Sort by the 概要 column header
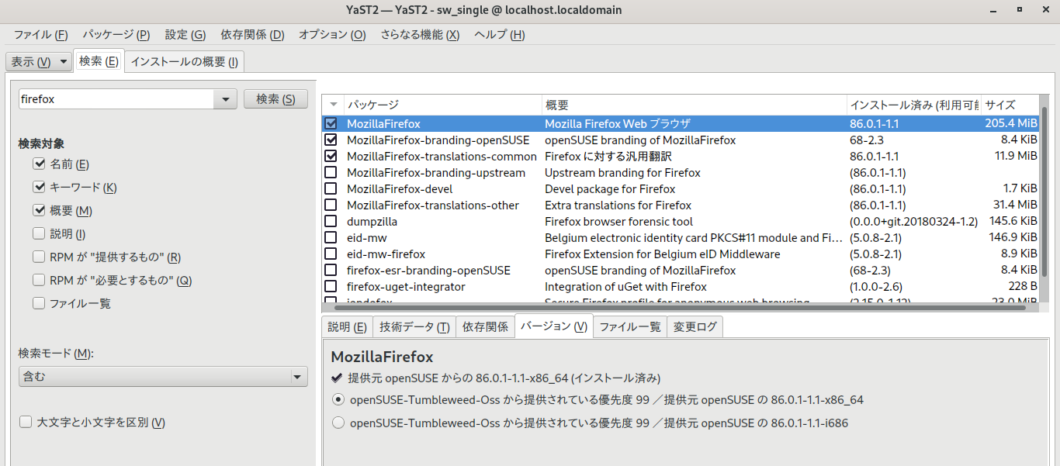 click(695, 105)
